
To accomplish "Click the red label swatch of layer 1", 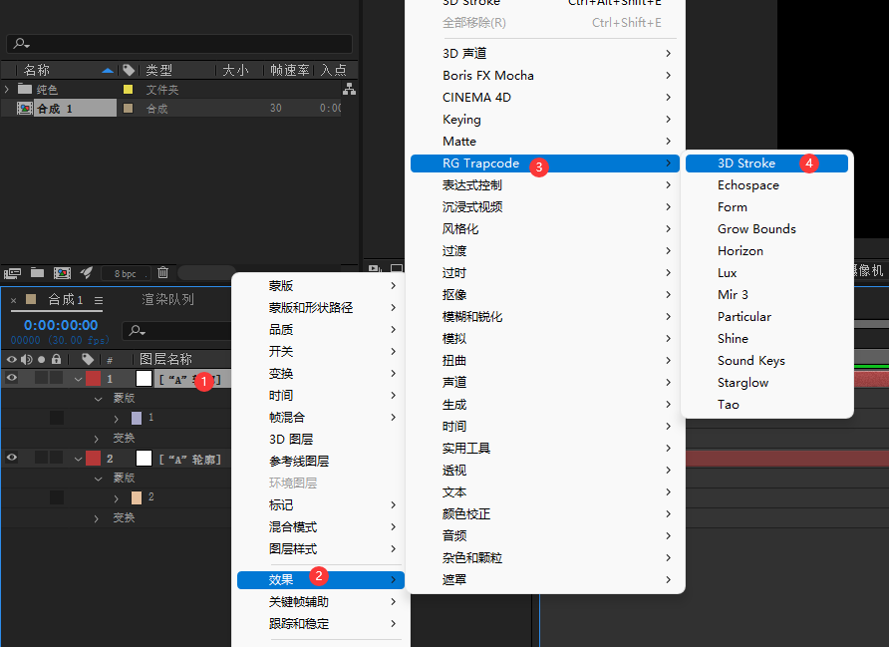I will pyautogui.click(x=93, y=378).
